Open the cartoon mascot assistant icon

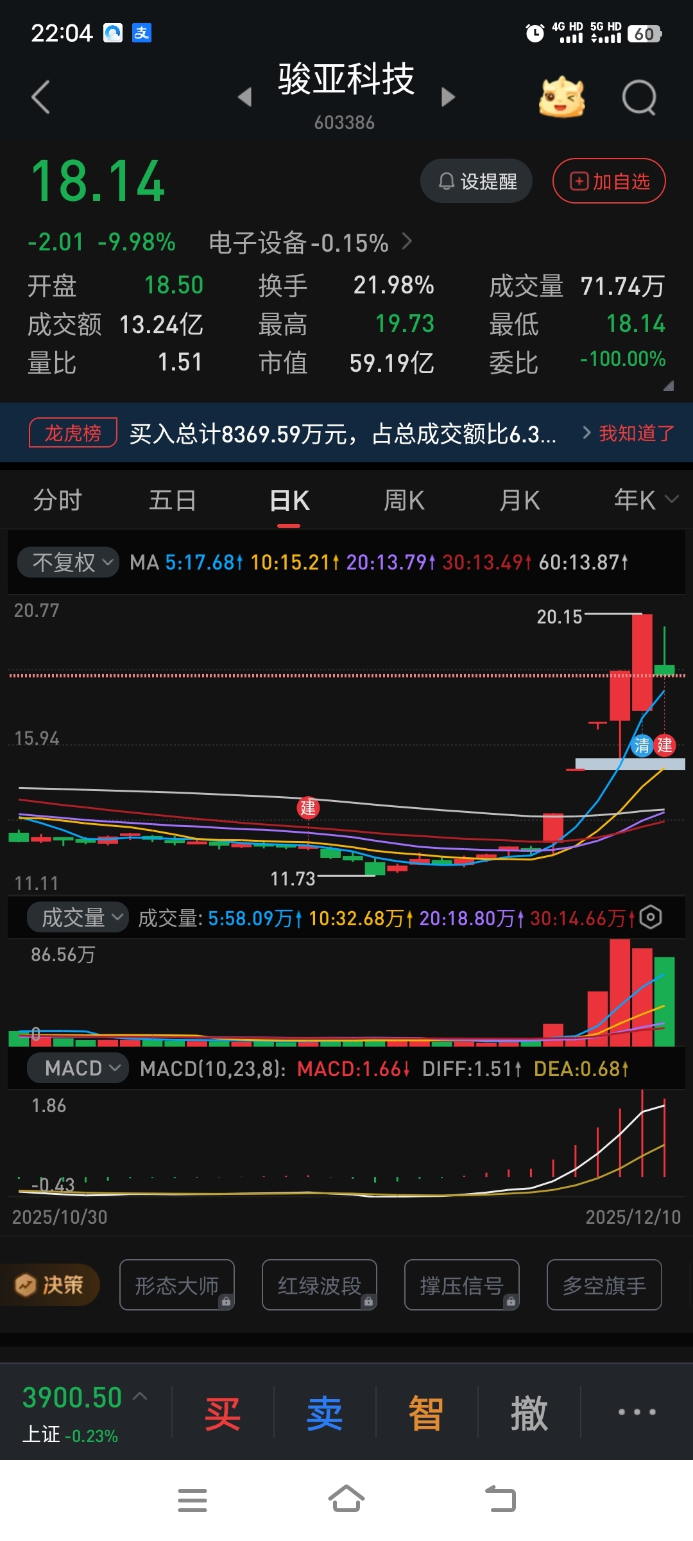click(x=562, y=97)
